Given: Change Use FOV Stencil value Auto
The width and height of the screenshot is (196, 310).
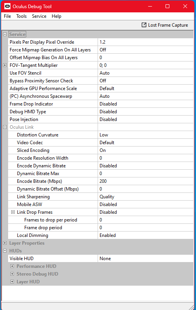Looking at the screenshot, I should (145, 73).
